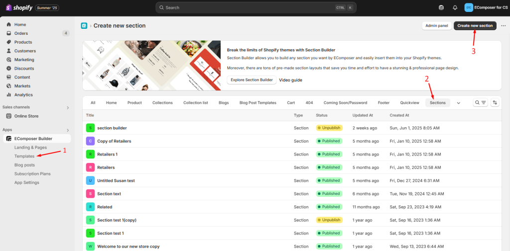Expand the Apps section chevron
The width and height of the screenshot is (510, 251).
(68, 130)
